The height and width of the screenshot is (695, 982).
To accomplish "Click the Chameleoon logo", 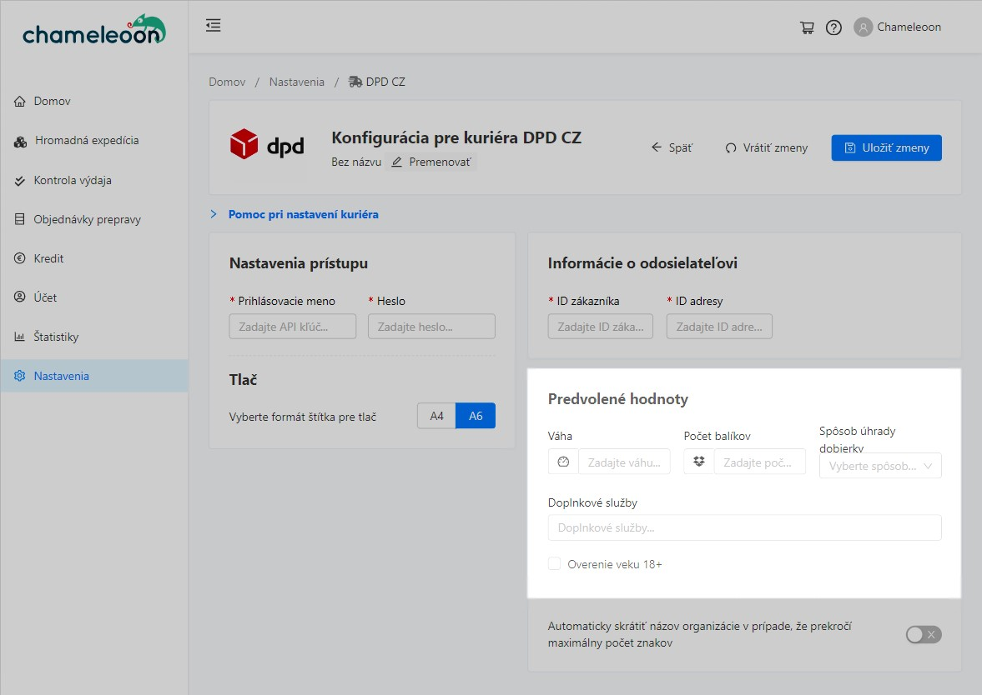I will [93, 31].
